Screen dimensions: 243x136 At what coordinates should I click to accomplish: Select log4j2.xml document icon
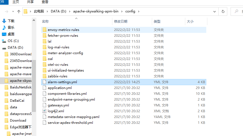coord(44,111)
